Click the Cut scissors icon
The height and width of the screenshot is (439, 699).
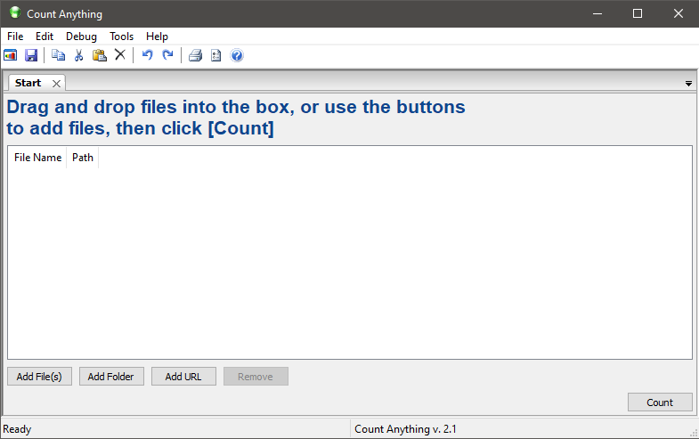pyautogui.click(x=78, y=55)
